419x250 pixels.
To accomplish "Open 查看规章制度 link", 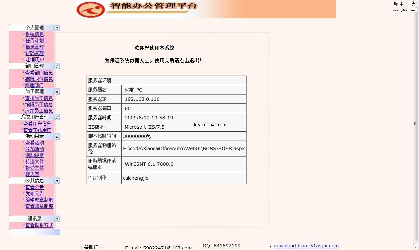I will [39, 206].
